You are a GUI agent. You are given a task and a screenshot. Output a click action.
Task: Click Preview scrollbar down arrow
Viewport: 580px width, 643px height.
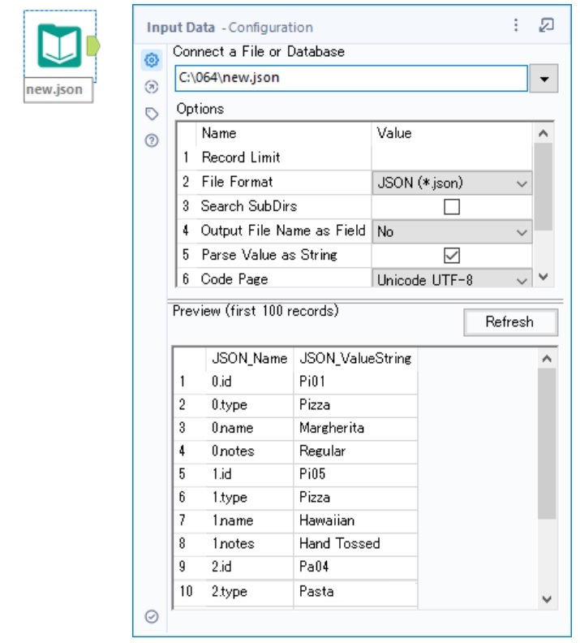(x=547, y=599)
